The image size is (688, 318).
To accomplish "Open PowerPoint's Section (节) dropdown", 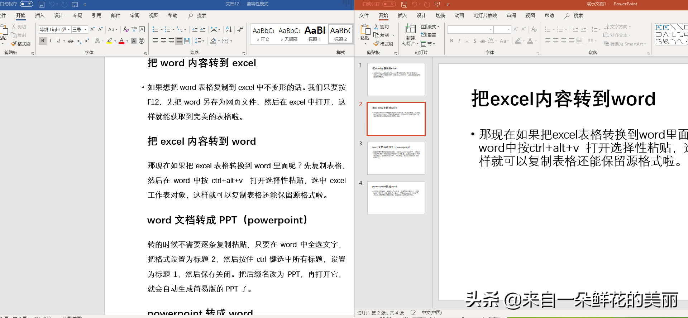I will (x=428, y=44).
